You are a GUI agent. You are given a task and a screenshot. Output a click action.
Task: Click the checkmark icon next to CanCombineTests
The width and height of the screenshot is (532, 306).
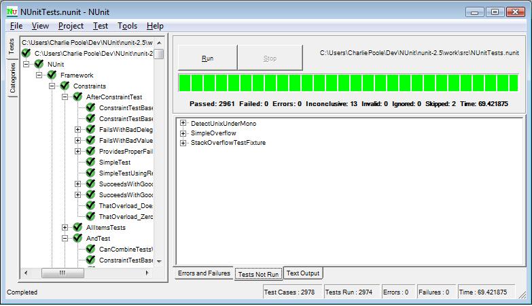pos(90,249)
